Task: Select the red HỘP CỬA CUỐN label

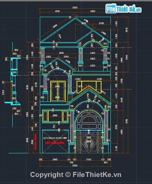Action: click(x=55, y=143)
